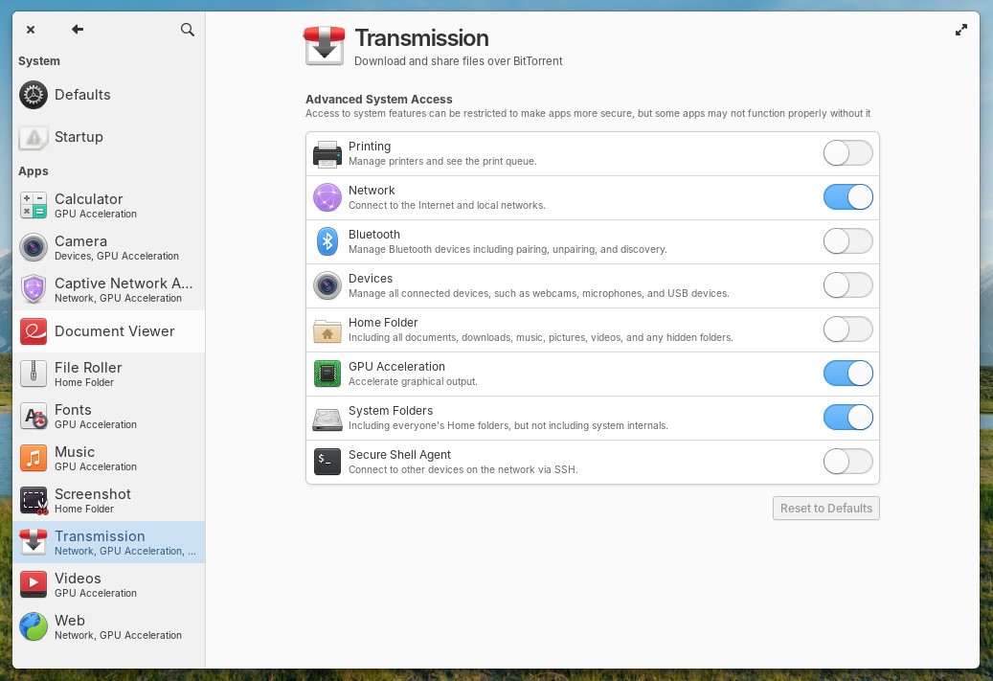Enable the Printing access switch
Image resolution: width=993 pixels, height=681 pixels.
(x=848, y=153)
